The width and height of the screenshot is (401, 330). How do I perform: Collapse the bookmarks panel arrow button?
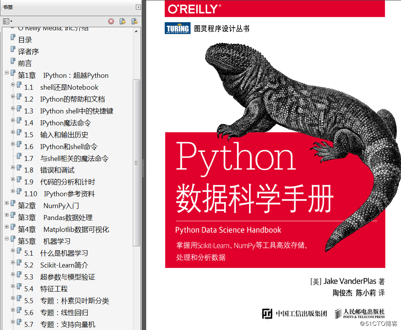coord(138,7)
